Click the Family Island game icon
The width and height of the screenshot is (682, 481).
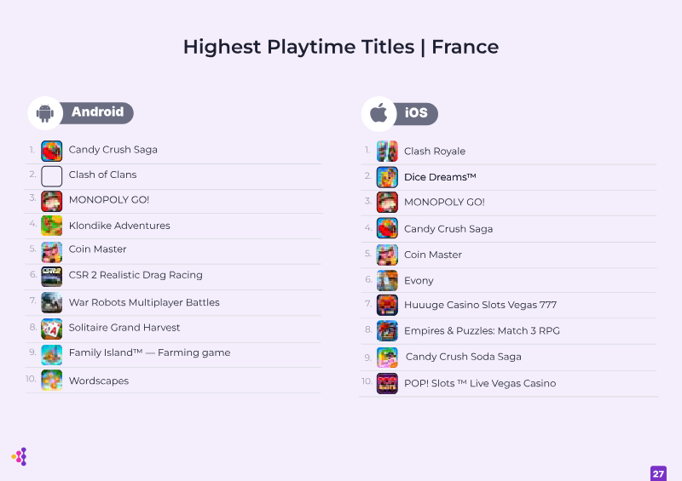[51, 353]
